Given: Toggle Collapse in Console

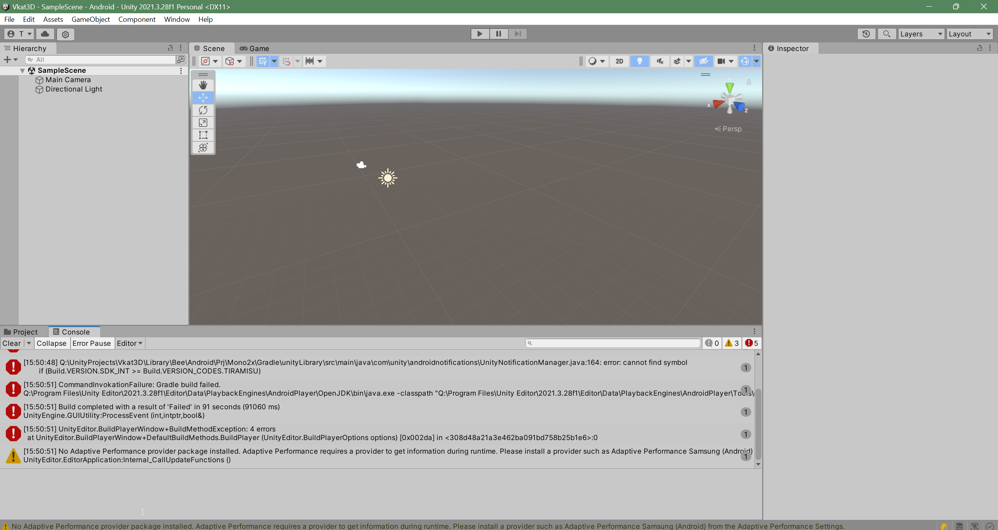Looking at the screenshot, I should 51,343.
